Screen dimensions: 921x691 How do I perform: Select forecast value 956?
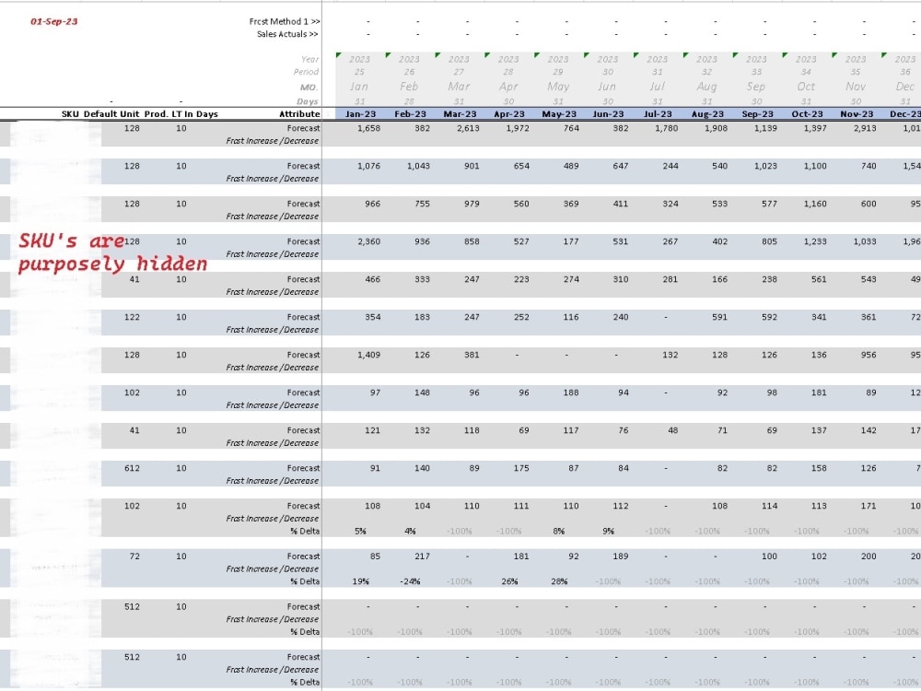(x=869, y=355)
